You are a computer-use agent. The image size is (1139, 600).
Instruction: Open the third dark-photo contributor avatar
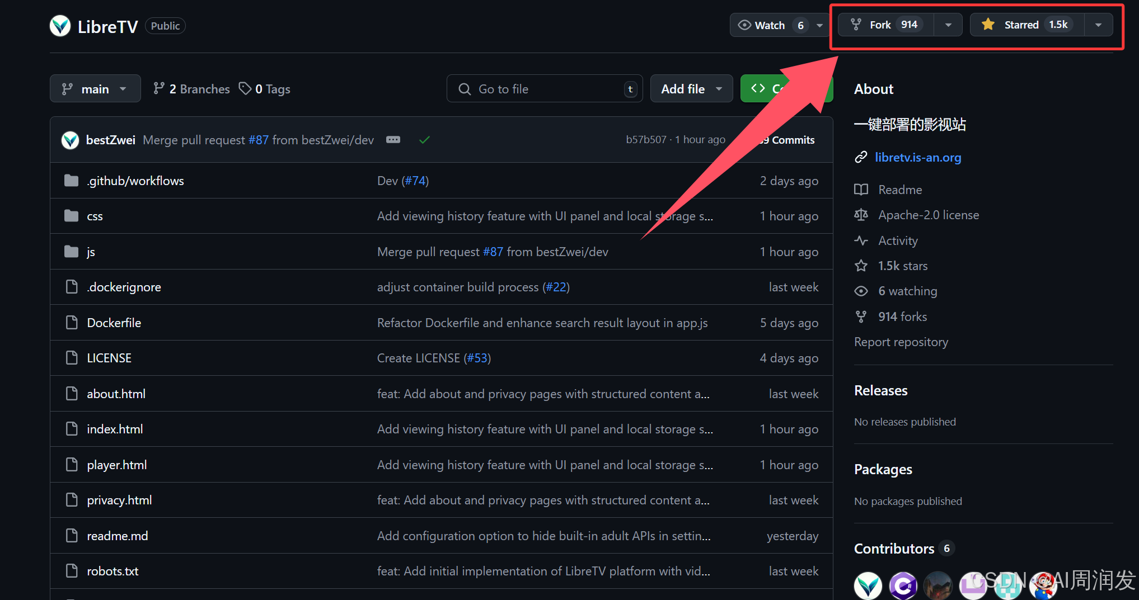tap(938, 585)
